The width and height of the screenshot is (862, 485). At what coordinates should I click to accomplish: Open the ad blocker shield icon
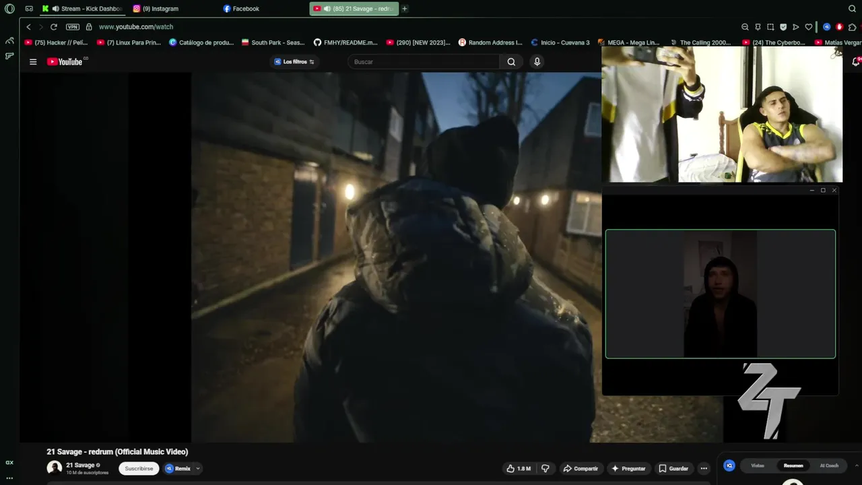783,27
